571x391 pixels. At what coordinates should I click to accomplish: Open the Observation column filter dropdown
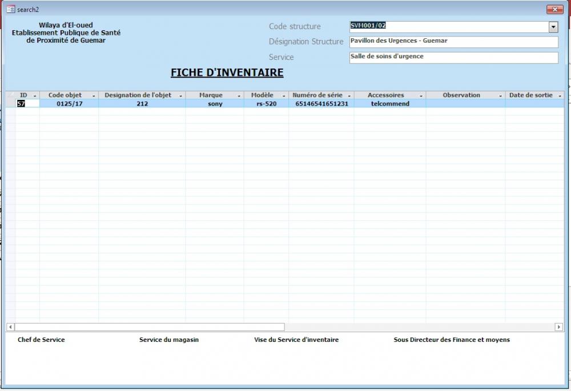[500, 95]
